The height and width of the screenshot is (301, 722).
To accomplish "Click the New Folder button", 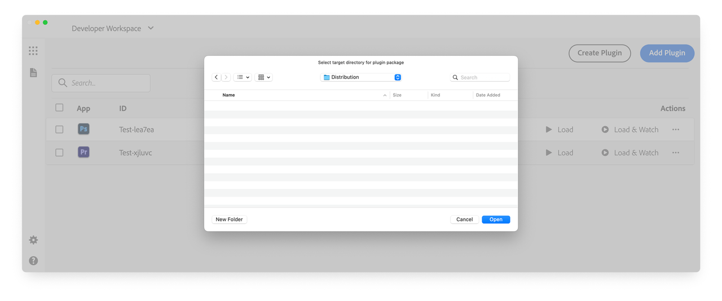I will [x=230, y=219].
